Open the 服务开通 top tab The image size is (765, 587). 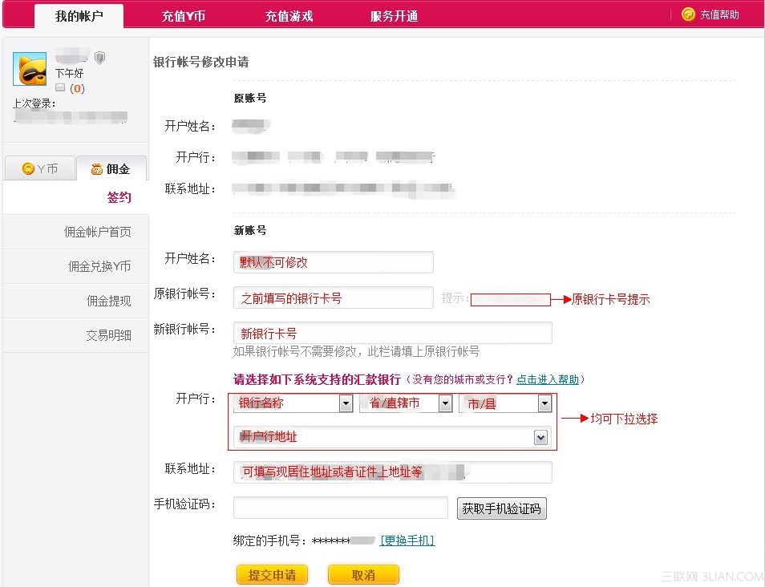394,16
